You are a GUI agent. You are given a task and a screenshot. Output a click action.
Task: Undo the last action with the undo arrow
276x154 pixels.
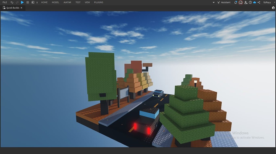pos(12,2)
